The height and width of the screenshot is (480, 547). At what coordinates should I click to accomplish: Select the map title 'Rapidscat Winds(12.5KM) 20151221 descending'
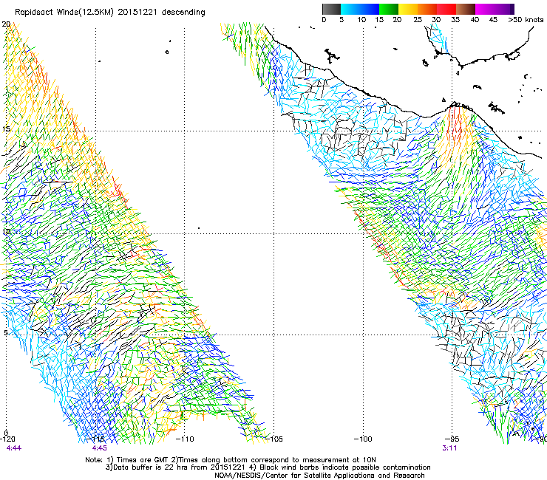pos(110,13)
